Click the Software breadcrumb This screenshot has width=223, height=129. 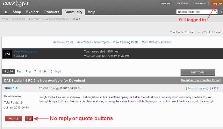pos(34,19)
